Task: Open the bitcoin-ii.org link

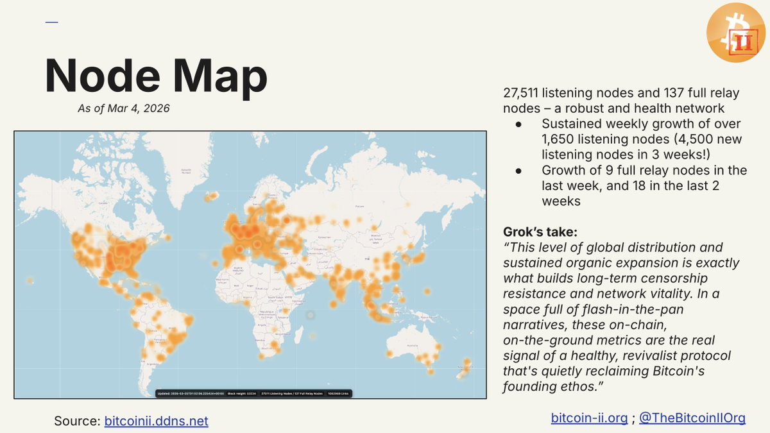Action: [x=589, y=418]
